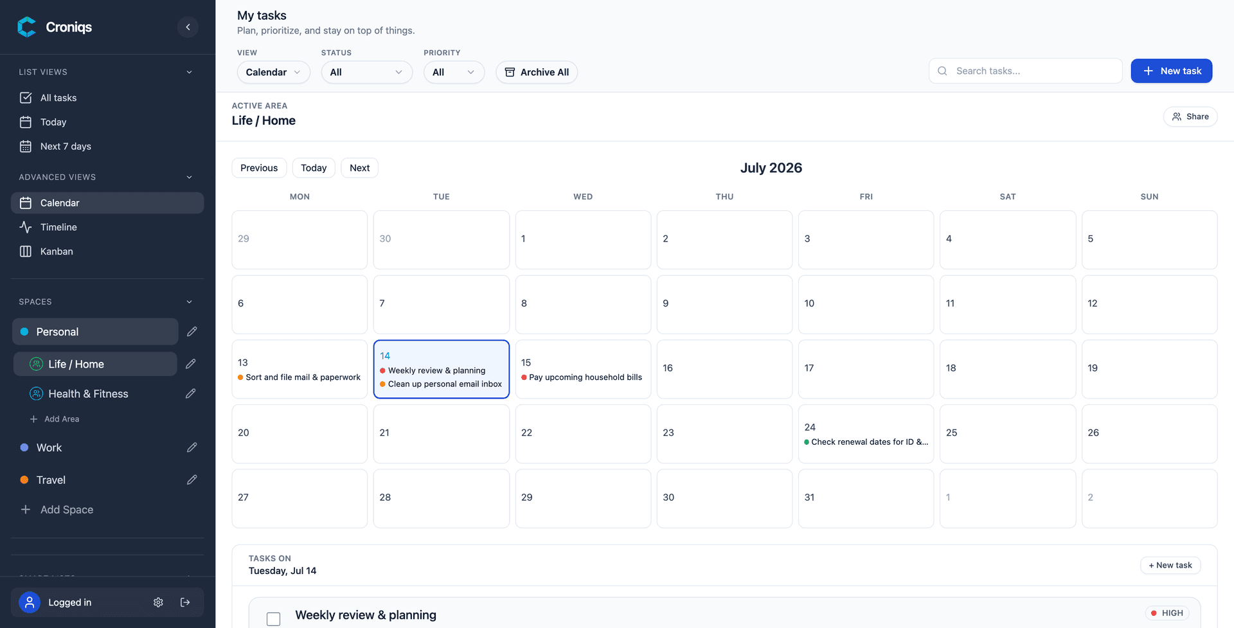This screenshot has width=1234, height=628.
Task: Open the View dropdown set to Calendar
Action: (x=274, y=72)
